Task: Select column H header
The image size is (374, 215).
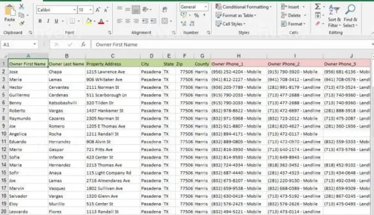Action: (238, 56)
